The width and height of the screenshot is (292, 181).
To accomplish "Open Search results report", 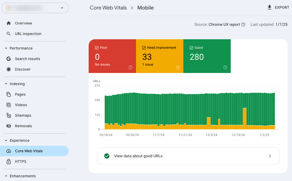I will [27, 59].
